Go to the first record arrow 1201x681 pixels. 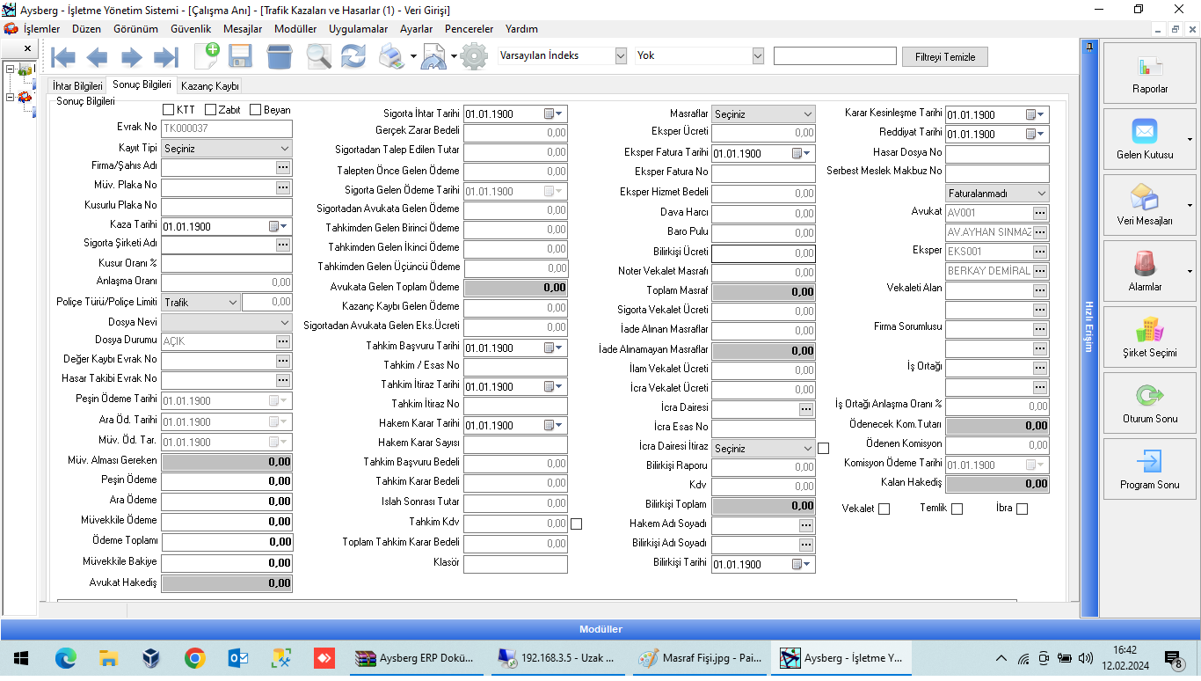coord(63,57)
